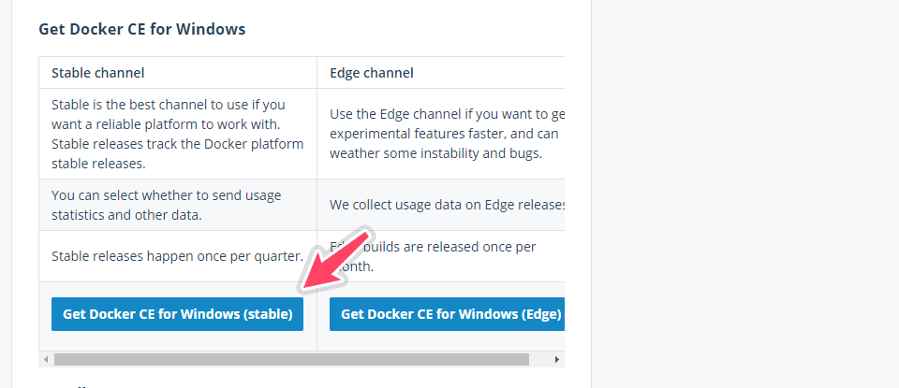Click "We collect usage data on Edge" cell
The image size is (899, 388).
tap(441, 205)
